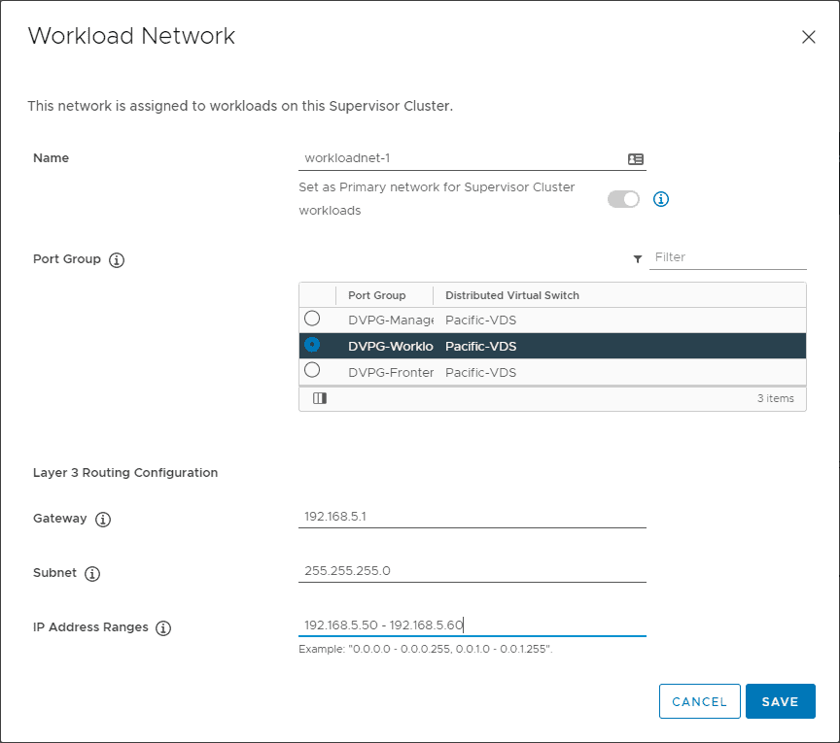Screen dimensions: 840x743
Task: Select the DVPG-Management port group radio button
Action: coord(312,318)
